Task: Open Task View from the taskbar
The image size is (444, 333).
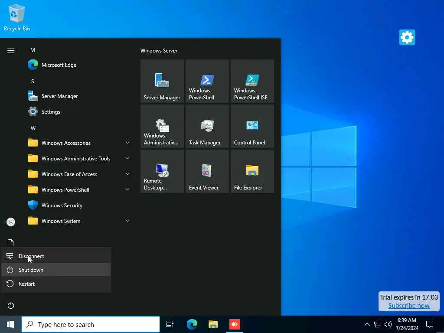Action: [x=170, y=324]
